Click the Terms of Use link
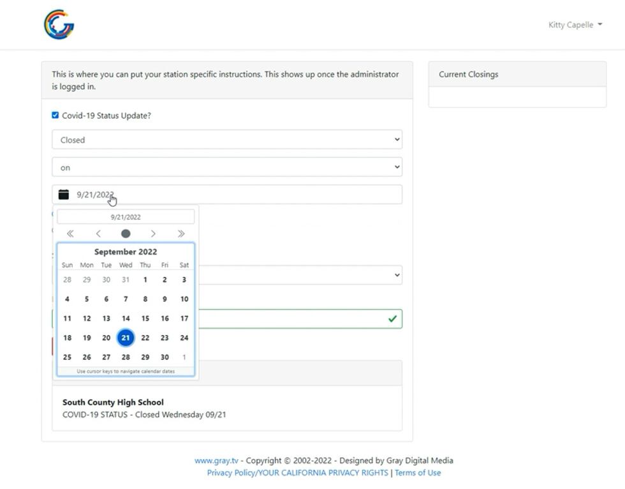The image size is (625, 489). (x=418, y=473)
